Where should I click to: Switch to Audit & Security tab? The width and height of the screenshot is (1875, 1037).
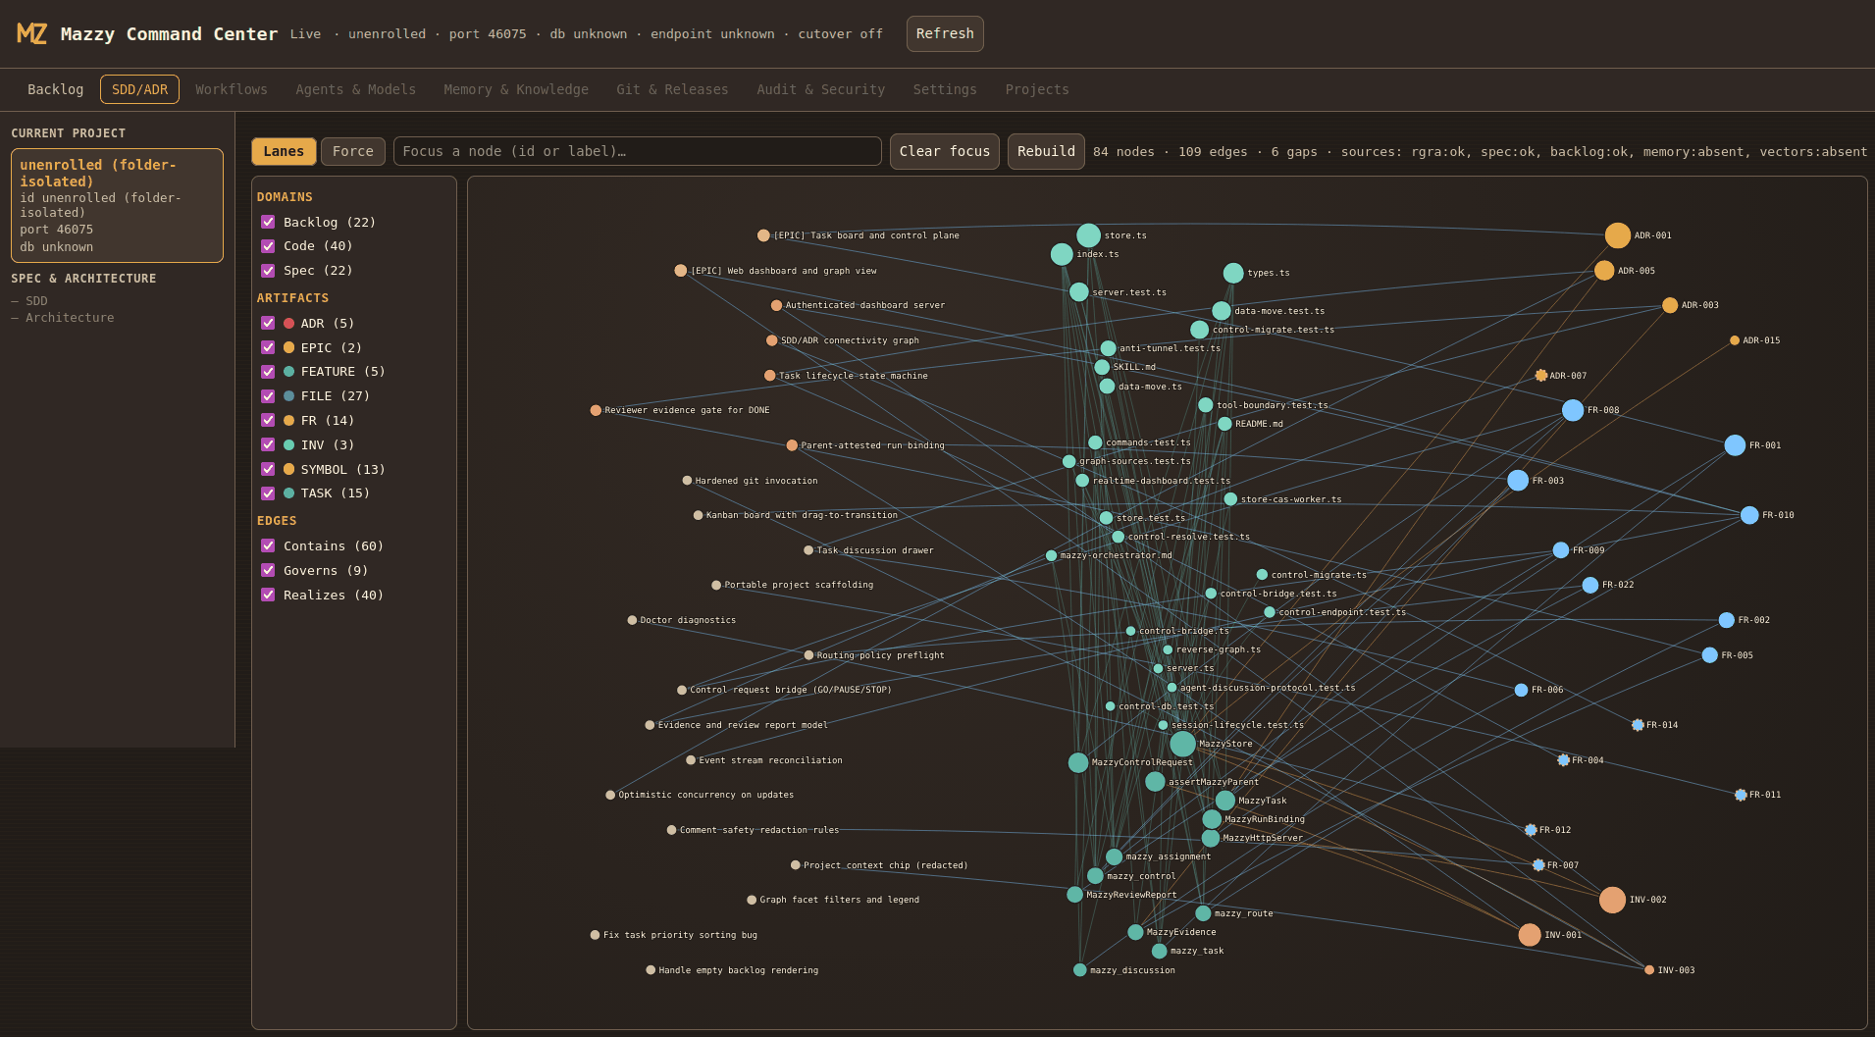coord(821,89)
